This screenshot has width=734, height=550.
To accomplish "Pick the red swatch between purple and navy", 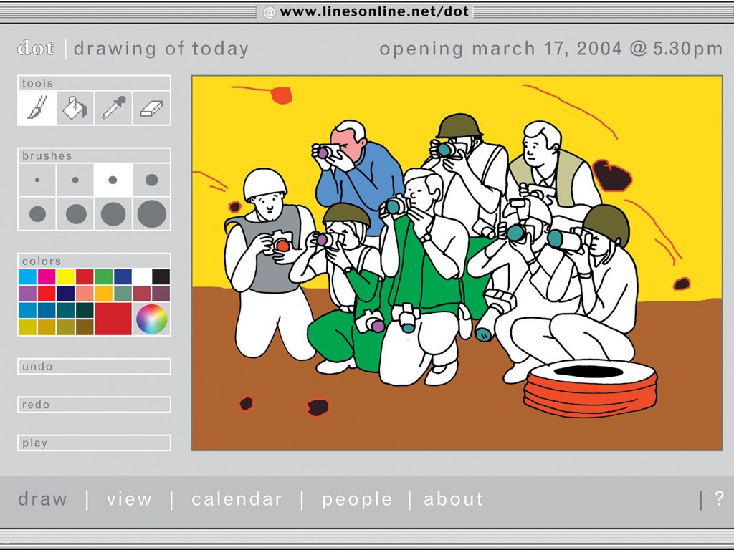I will pyautogui.click(x=47, y=293).
